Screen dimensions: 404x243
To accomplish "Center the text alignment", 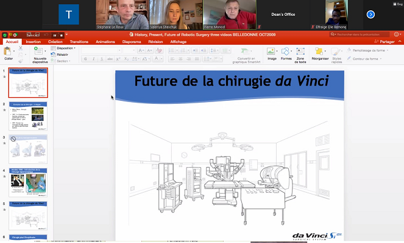I will tap(180, 59).
